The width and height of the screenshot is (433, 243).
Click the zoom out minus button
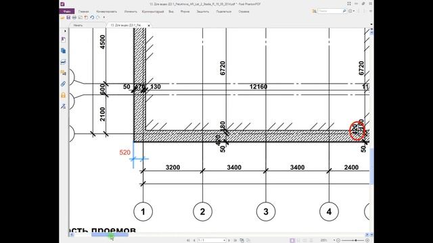[x=338, y=240]
